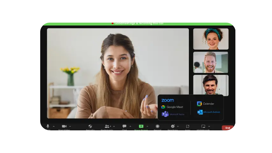Start recording with the Record icon

[158, 126]
